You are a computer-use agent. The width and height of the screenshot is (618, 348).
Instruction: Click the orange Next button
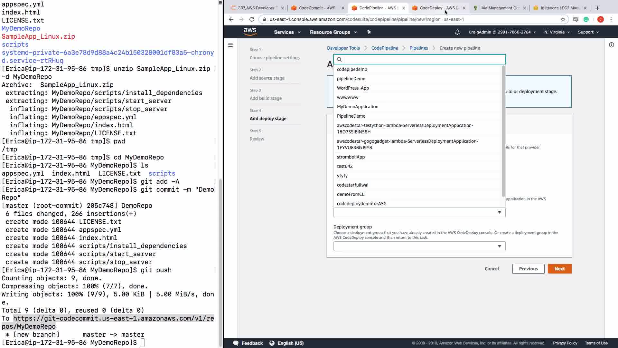[559, 269]
